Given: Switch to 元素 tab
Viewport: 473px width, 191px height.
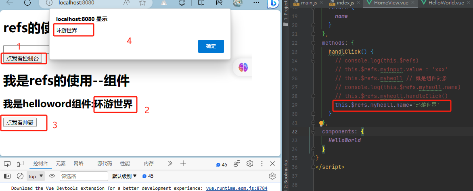Looking at the screenshot, I should pos(61,164).
